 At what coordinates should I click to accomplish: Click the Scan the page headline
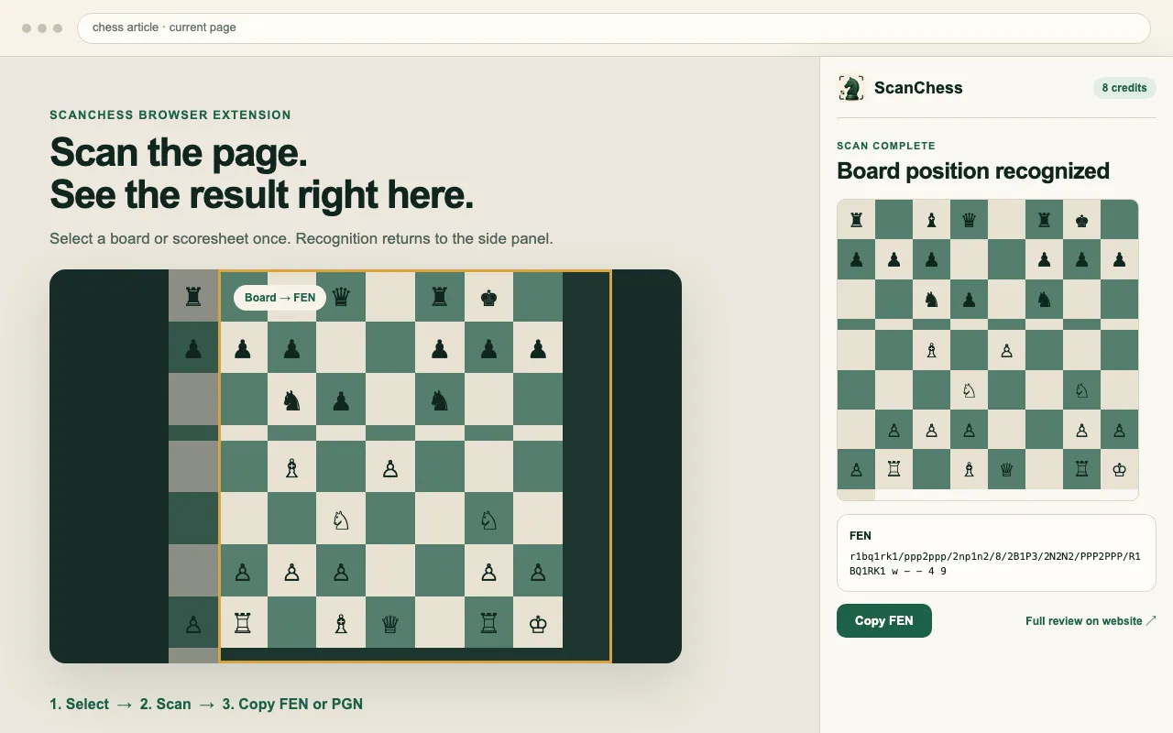tap(262, 172)
